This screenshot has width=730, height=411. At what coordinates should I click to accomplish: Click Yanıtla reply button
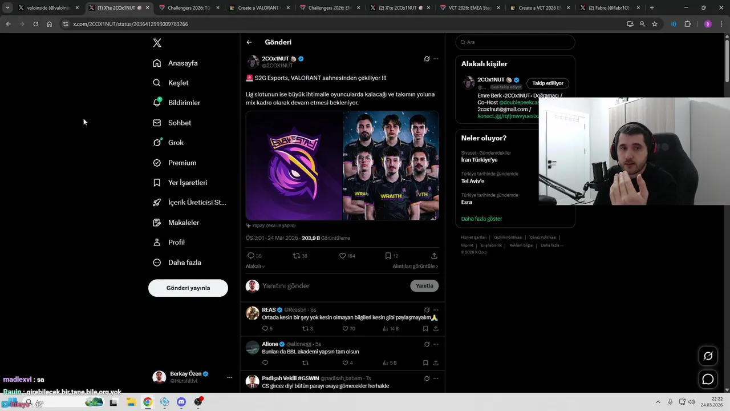point(424,286)
